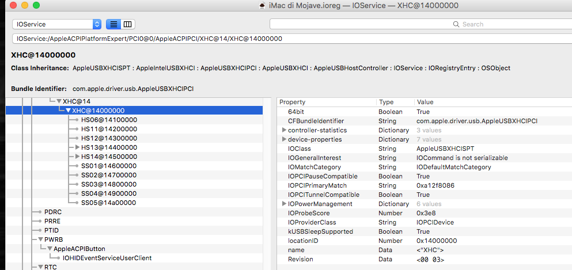
Task: Open the IOService plane dropdown
Action: (x=56, y=24)
